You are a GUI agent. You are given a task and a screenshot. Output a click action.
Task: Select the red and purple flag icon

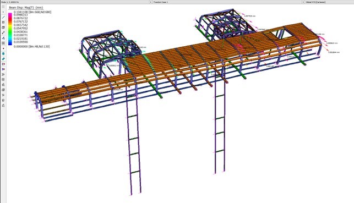[3, 64]
